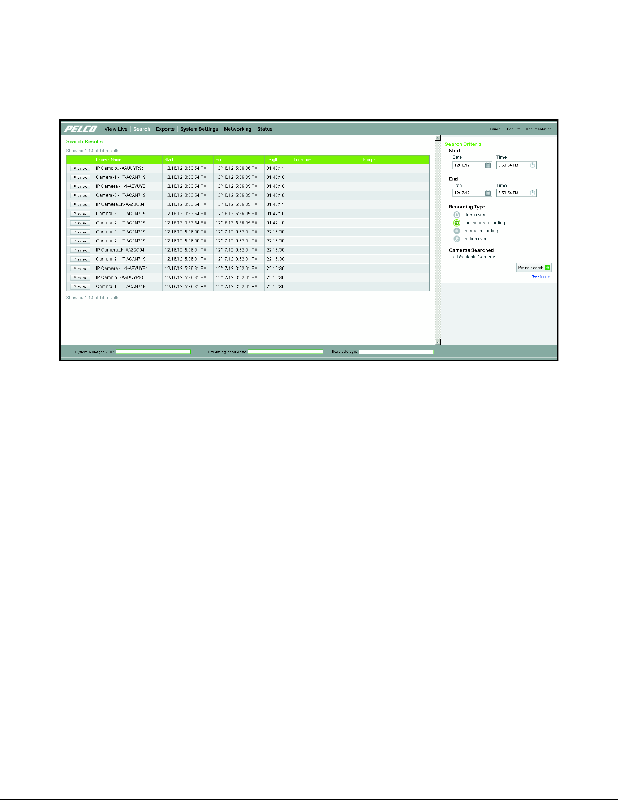This screenshot has width=618, height=800.
Task: Sort by the Start column header
Action: (188, 159)
